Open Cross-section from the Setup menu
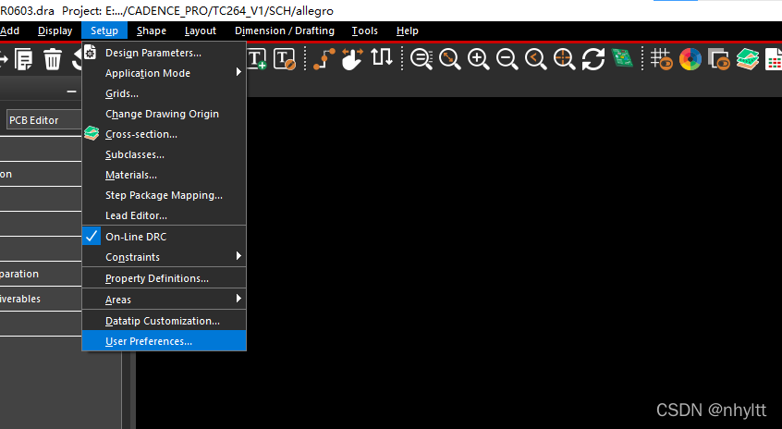The width and height of the screenshot is (782, 429). [141, 134]
